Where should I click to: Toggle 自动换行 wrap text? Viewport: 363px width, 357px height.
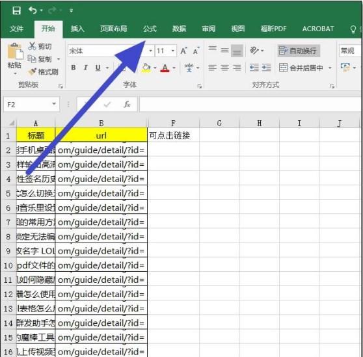point(299,51)
